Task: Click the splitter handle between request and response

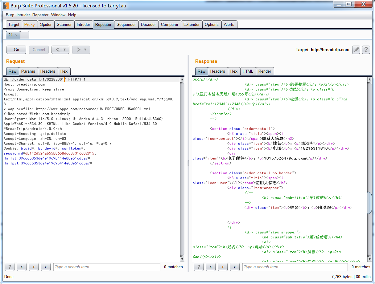Action: (x=188, y=163)
